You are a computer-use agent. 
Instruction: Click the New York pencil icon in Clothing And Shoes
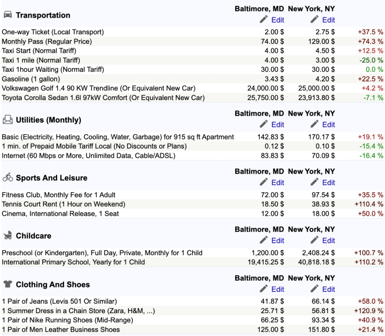click(x=314, y=289)
